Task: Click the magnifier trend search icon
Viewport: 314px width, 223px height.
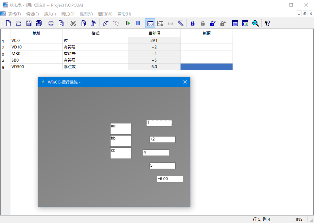Action: tap(255, 23)
